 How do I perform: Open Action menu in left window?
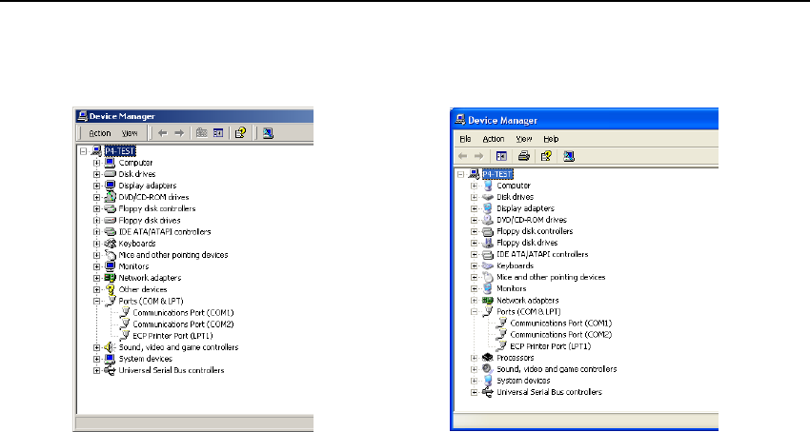click(100, 133)
